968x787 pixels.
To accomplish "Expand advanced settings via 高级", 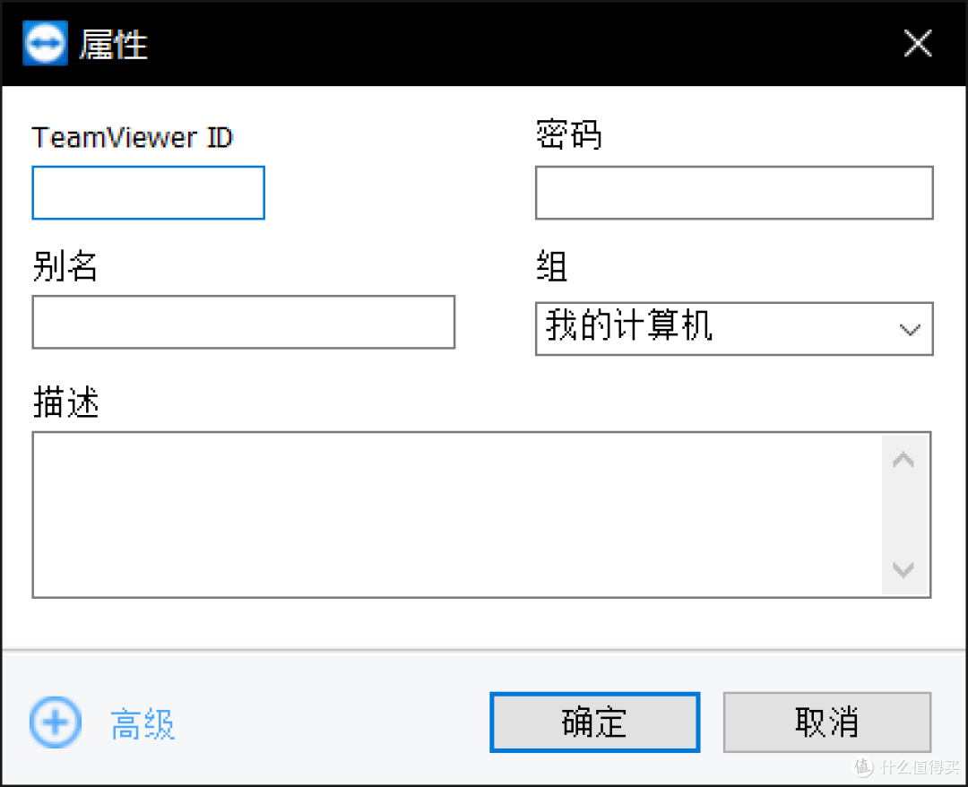I will tap(142, 722).
